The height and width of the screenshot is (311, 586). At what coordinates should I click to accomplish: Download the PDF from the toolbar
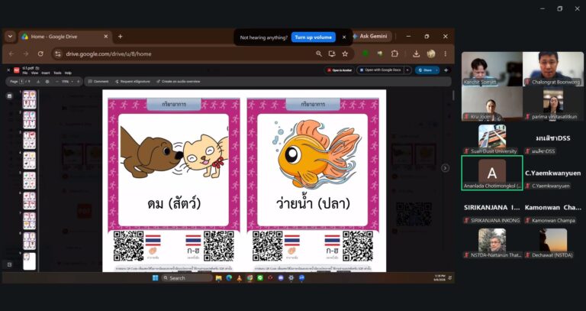[x=38, y=81]
